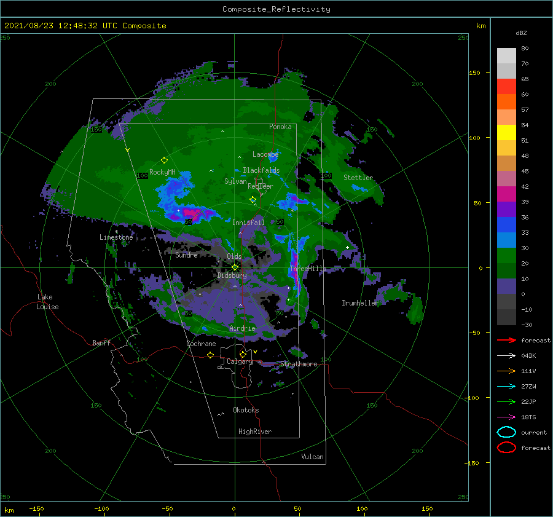Image resolution: width=553 pixels, height=517 pixels.
Task: Click the Limestone label
Action: 116,237
